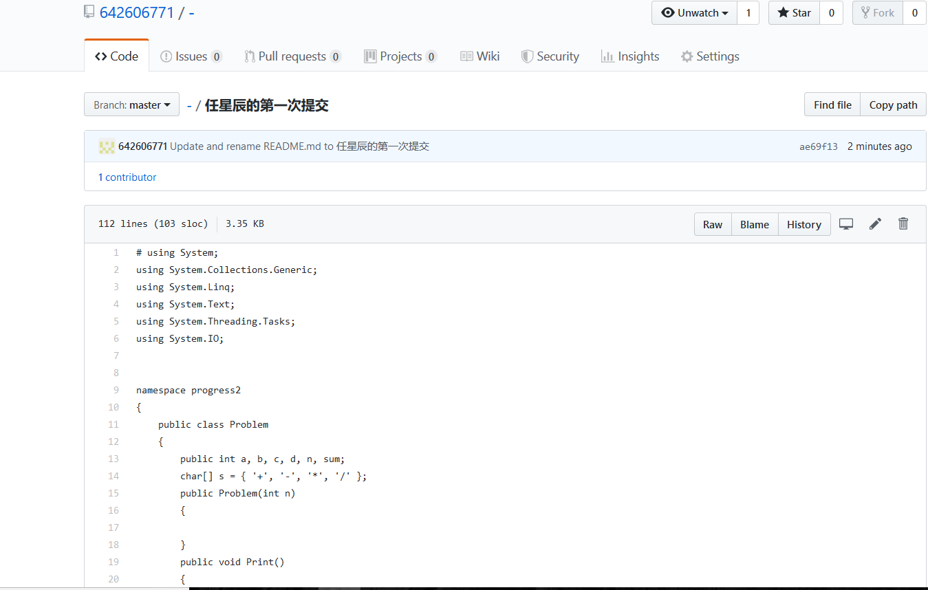This screenshot has width=928, height=590.
Task: Click the 'public class Problem' code line
Action: [213, 424]
